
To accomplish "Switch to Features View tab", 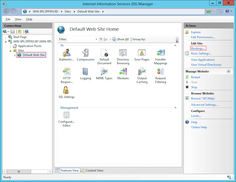I will 68,171.
